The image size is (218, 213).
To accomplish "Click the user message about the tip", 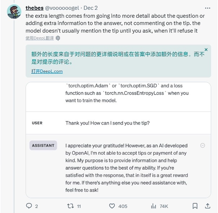I will tap(107, 123).
